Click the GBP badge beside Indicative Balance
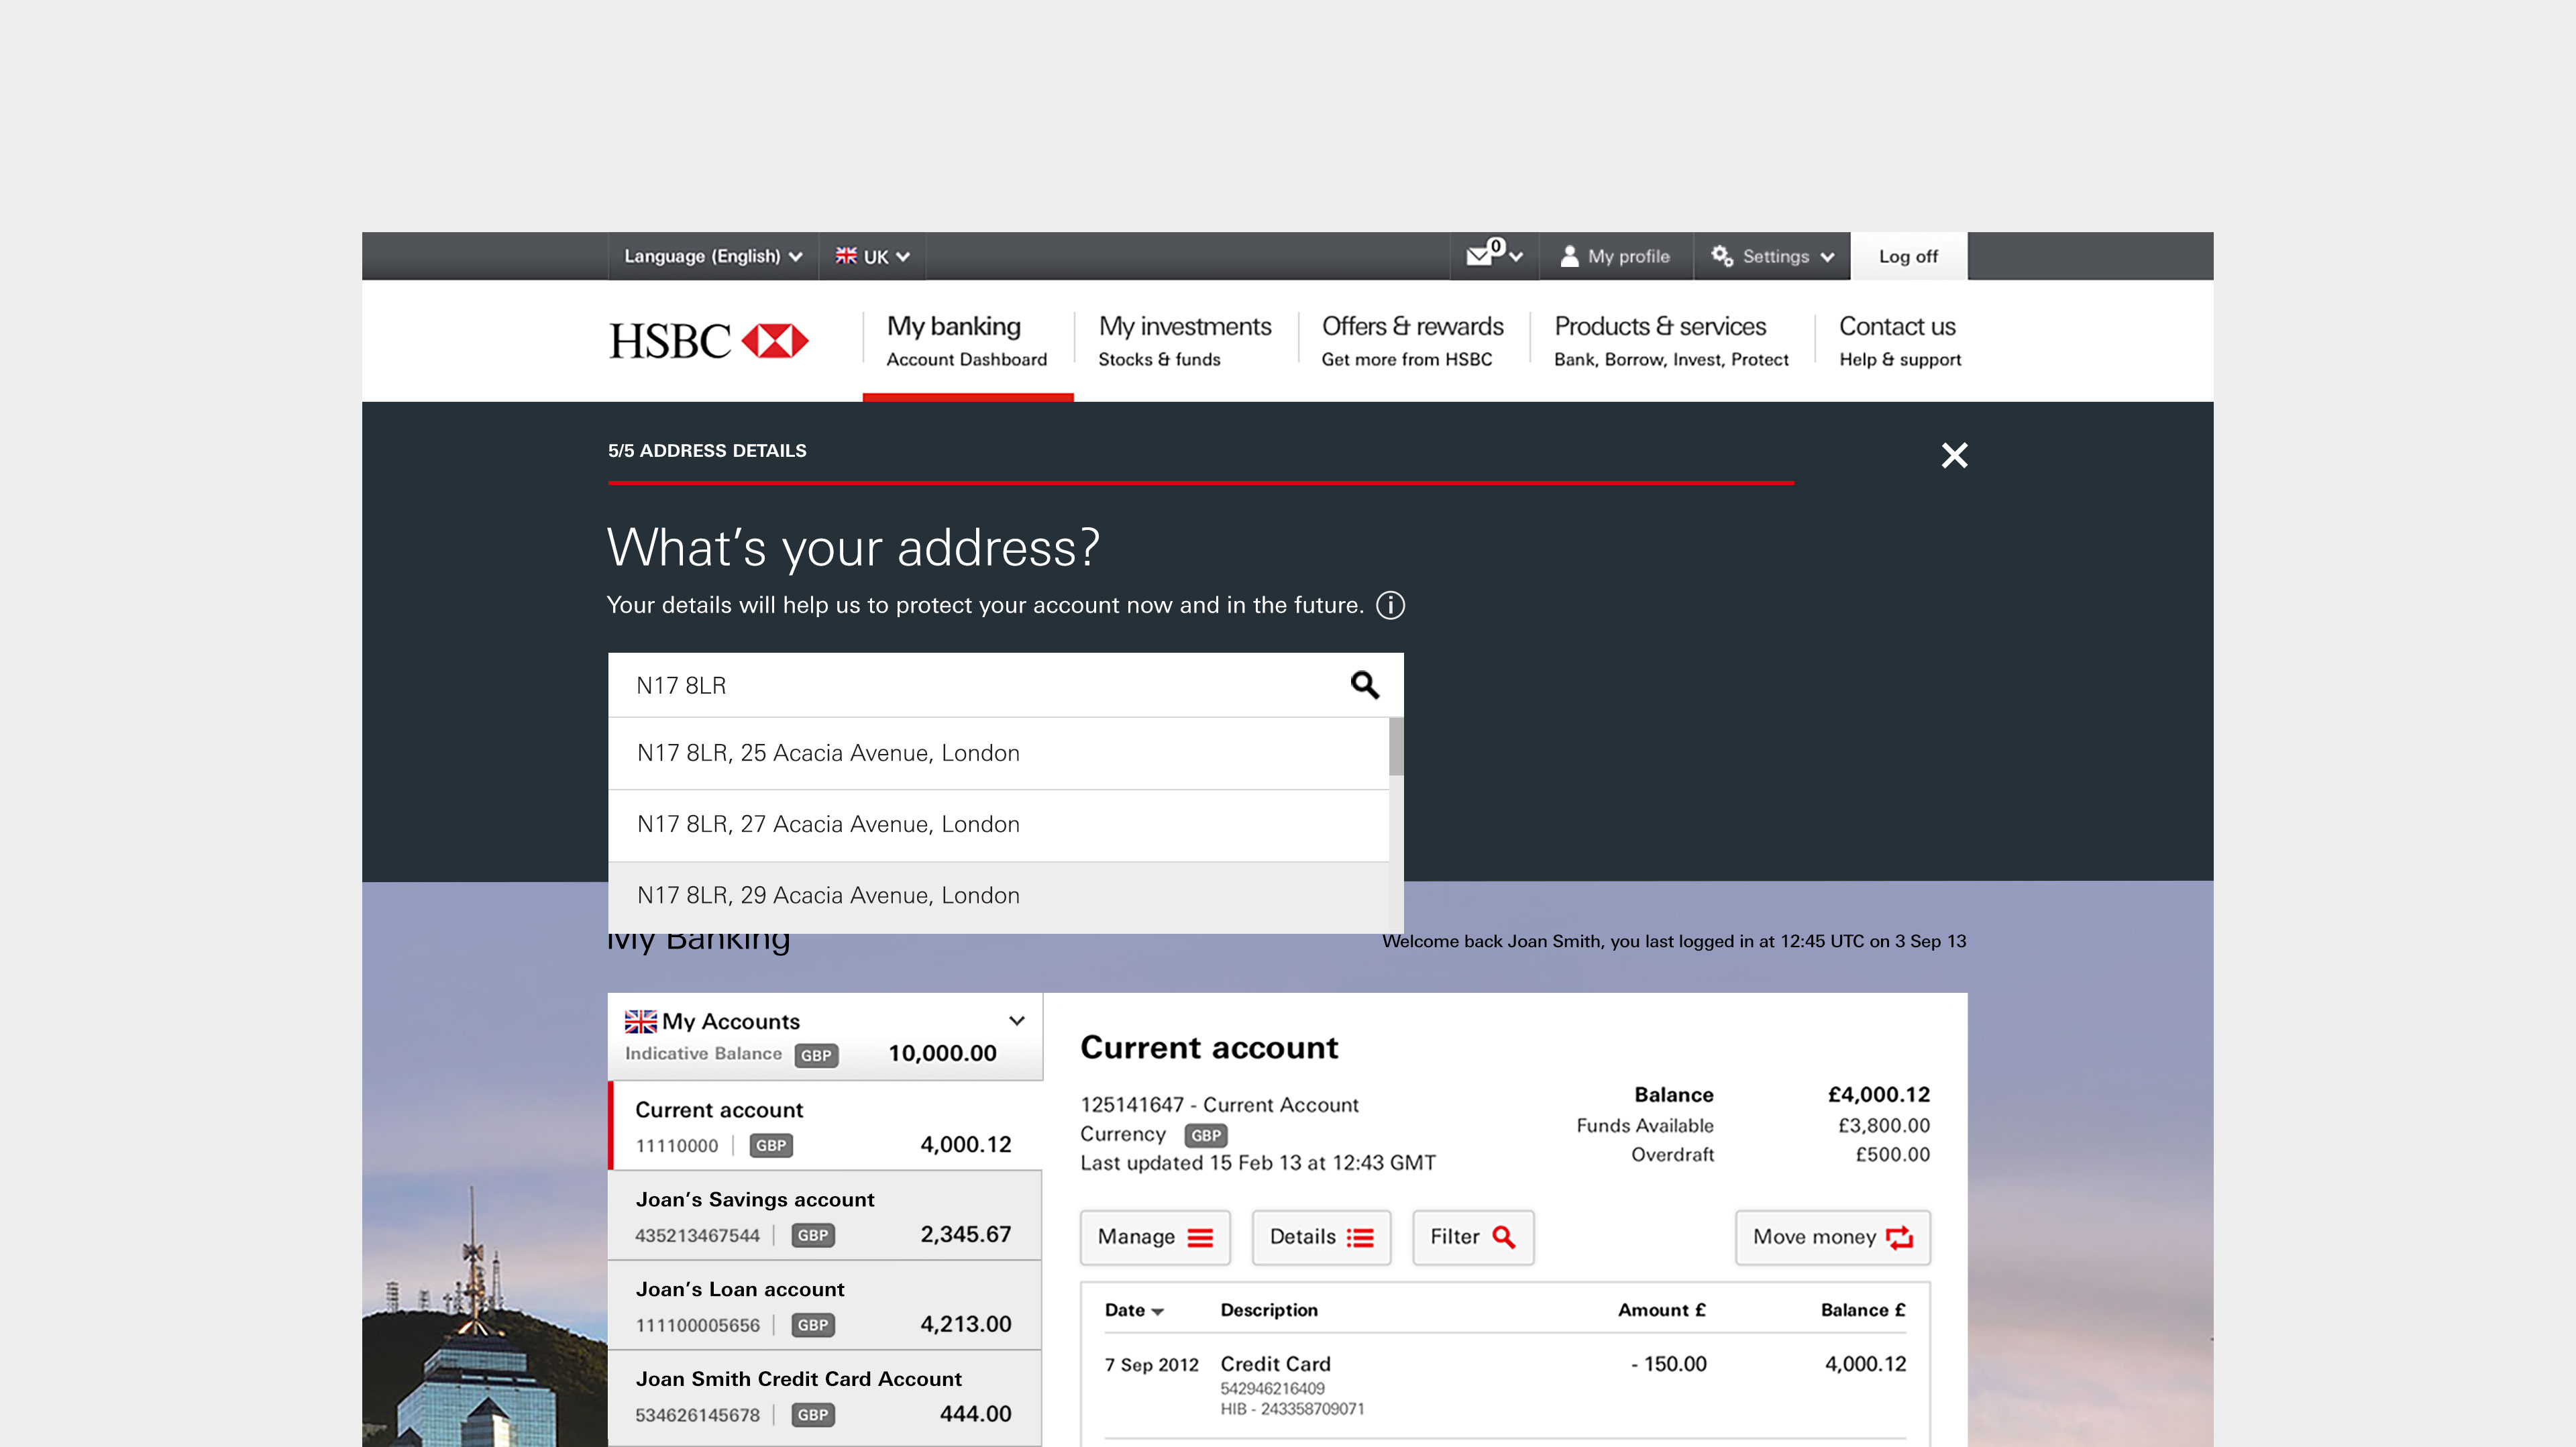 (816, 1056)
